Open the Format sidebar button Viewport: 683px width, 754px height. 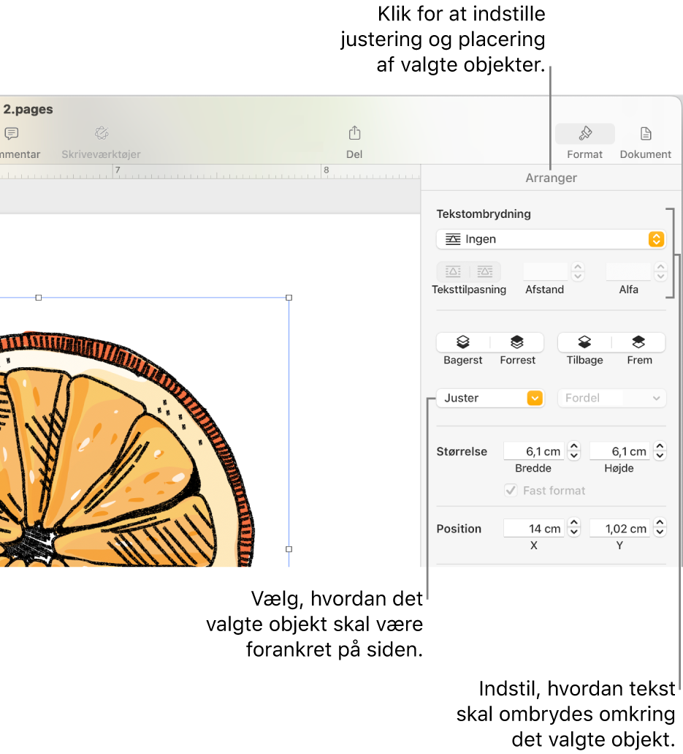click(584, 142)
